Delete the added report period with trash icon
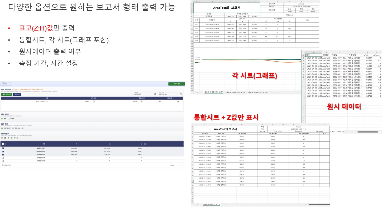 (x=178, y=101)
